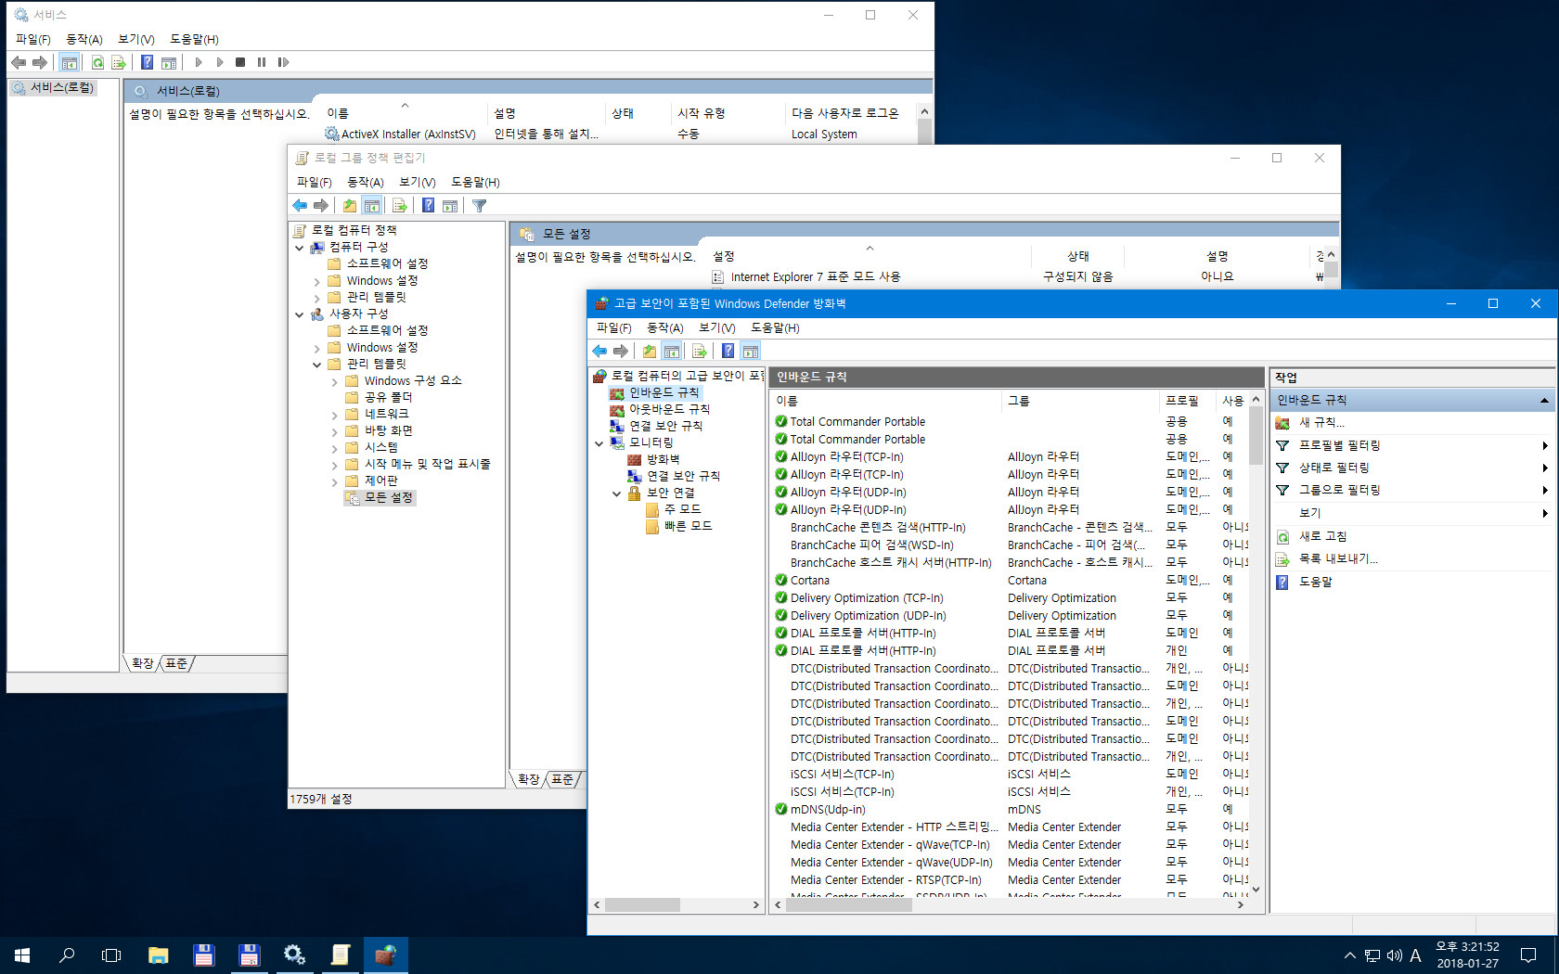Open 그룹으로 필터링 submenu
The height and width of the screenshot is (974, 1559).
(1412, 491)
